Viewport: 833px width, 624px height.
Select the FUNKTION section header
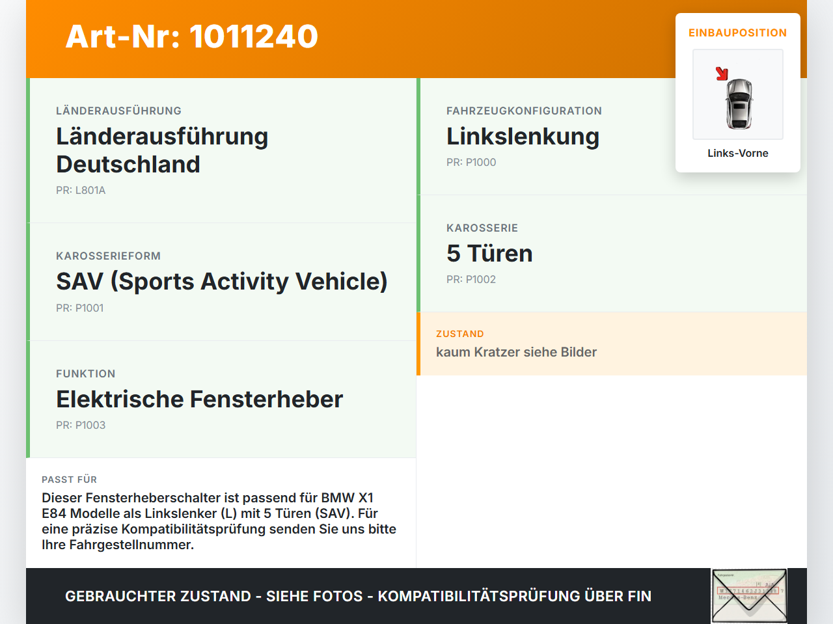(x=85, y=373)
